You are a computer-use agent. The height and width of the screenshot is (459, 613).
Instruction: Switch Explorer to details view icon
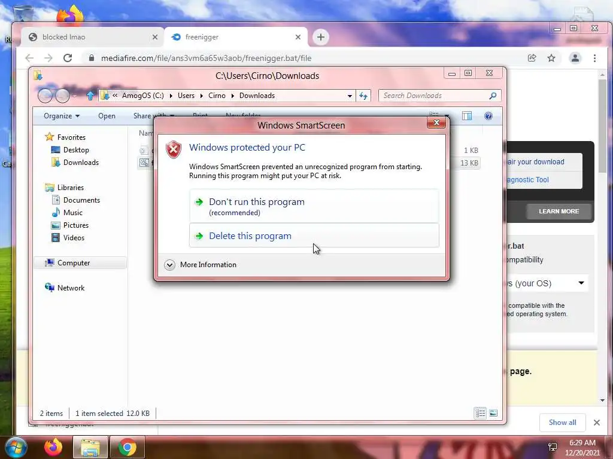(480, 413)
